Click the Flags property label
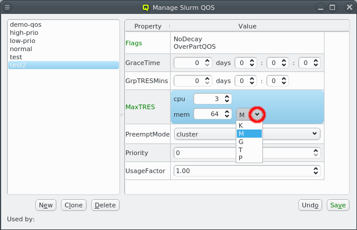The height and width of the screenshot is (230, 357). [134, 43]
